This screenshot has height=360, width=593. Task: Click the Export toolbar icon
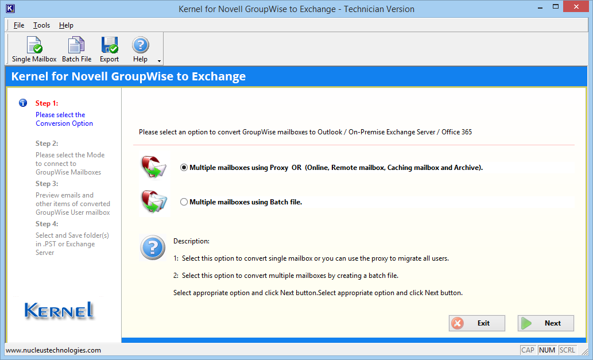(x=109, y=49)
